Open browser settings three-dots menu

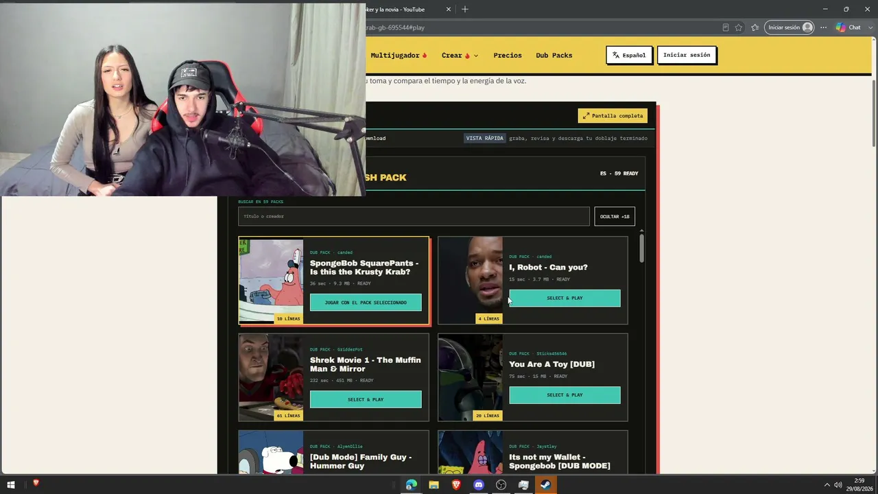click(823, 27)
